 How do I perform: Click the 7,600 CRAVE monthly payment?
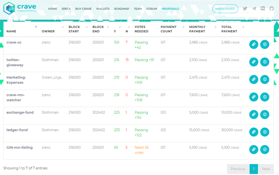pyautogui.click(x=198, y=95)
